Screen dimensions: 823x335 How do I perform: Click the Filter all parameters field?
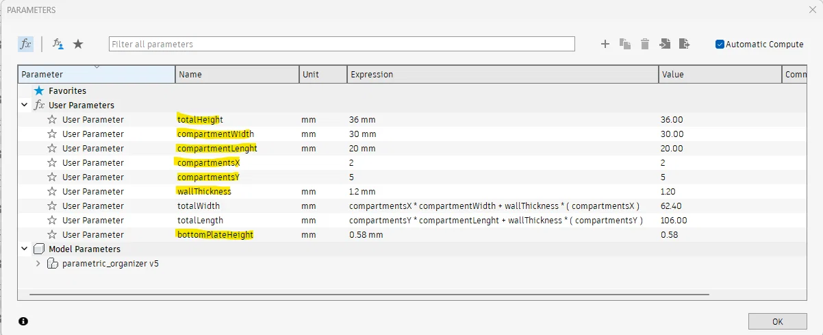tap(341, 44)
